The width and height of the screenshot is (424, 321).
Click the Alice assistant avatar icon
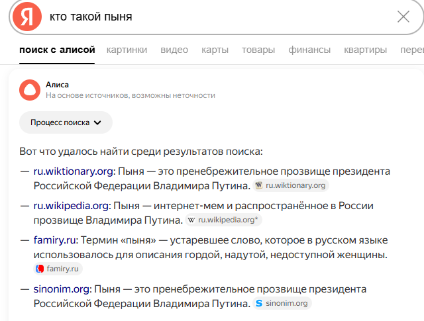[30, 90]
